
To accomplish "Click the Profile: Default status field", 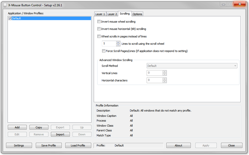I will point(128,145).
